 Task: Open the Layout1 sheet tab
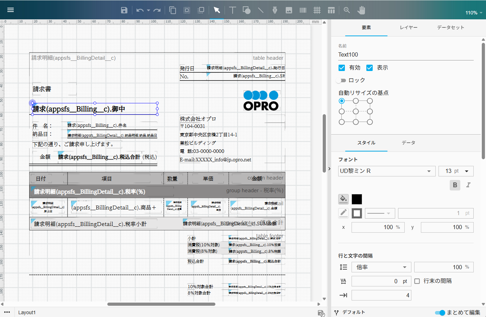27,312
